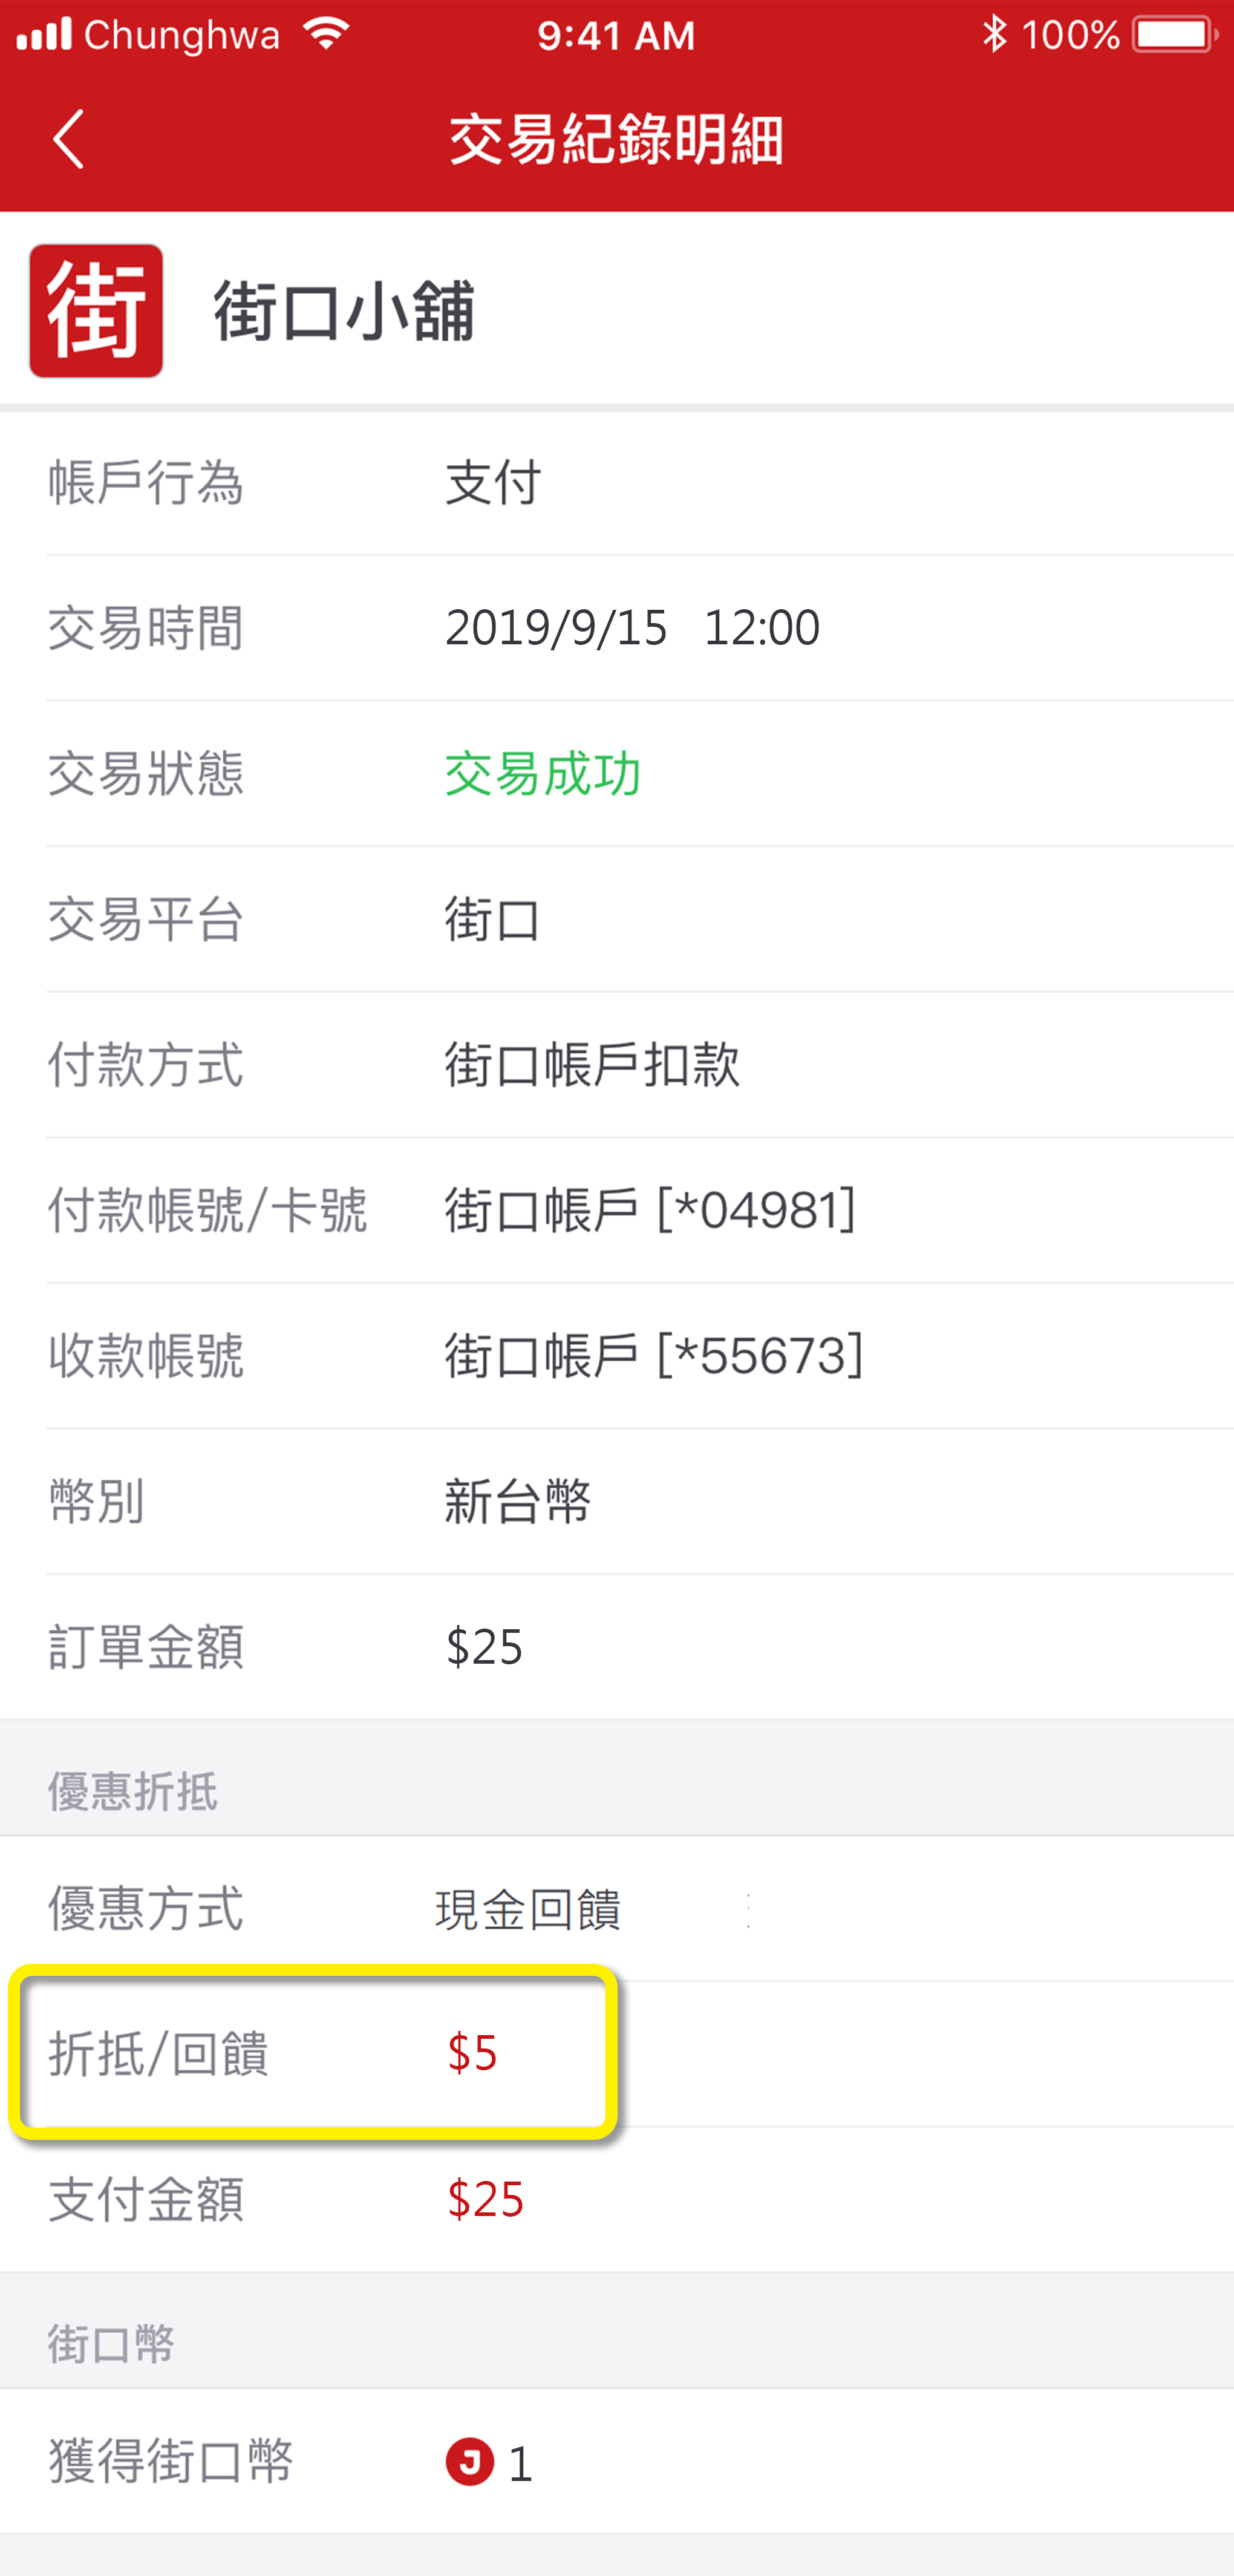Tap the red 街口小舖 store logo
The image size is (1234, 2576).
click(x=96, y=311)
